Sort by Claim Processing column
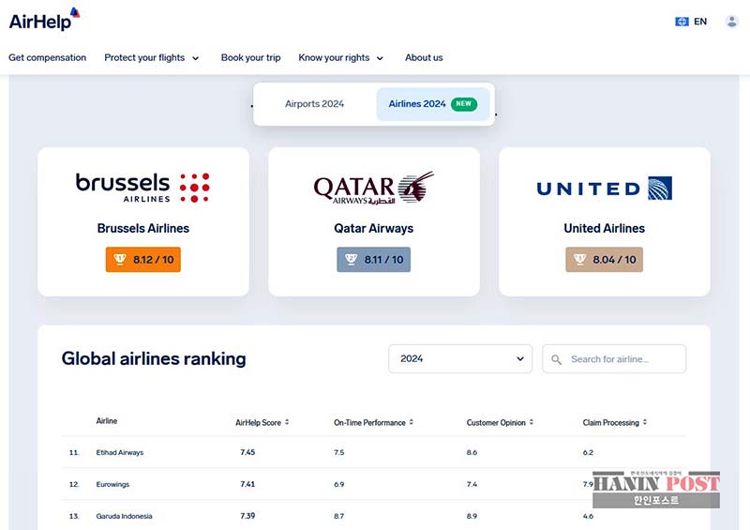This screenshot has width=750, height=530. pyautogui.click(x=615, y=423)
